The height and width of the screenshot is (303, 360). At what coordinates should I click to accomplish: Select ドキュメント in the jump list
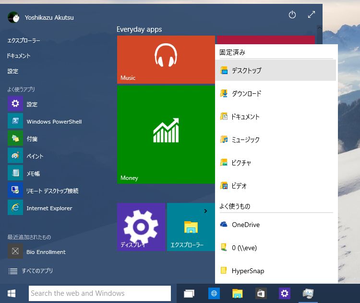pos(276,116)
